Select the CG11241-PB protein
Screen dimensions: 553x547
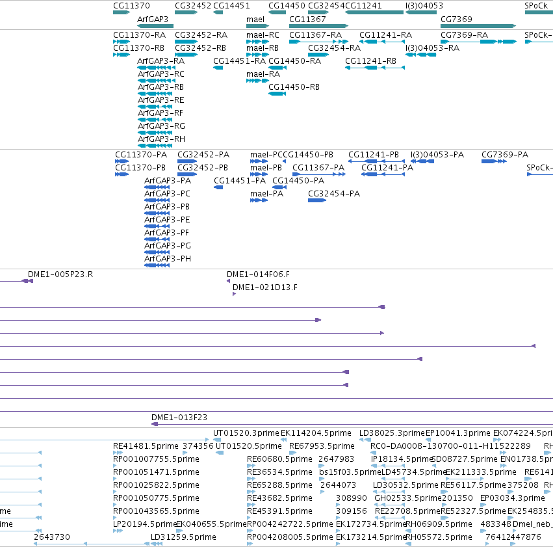click(376, 161)
